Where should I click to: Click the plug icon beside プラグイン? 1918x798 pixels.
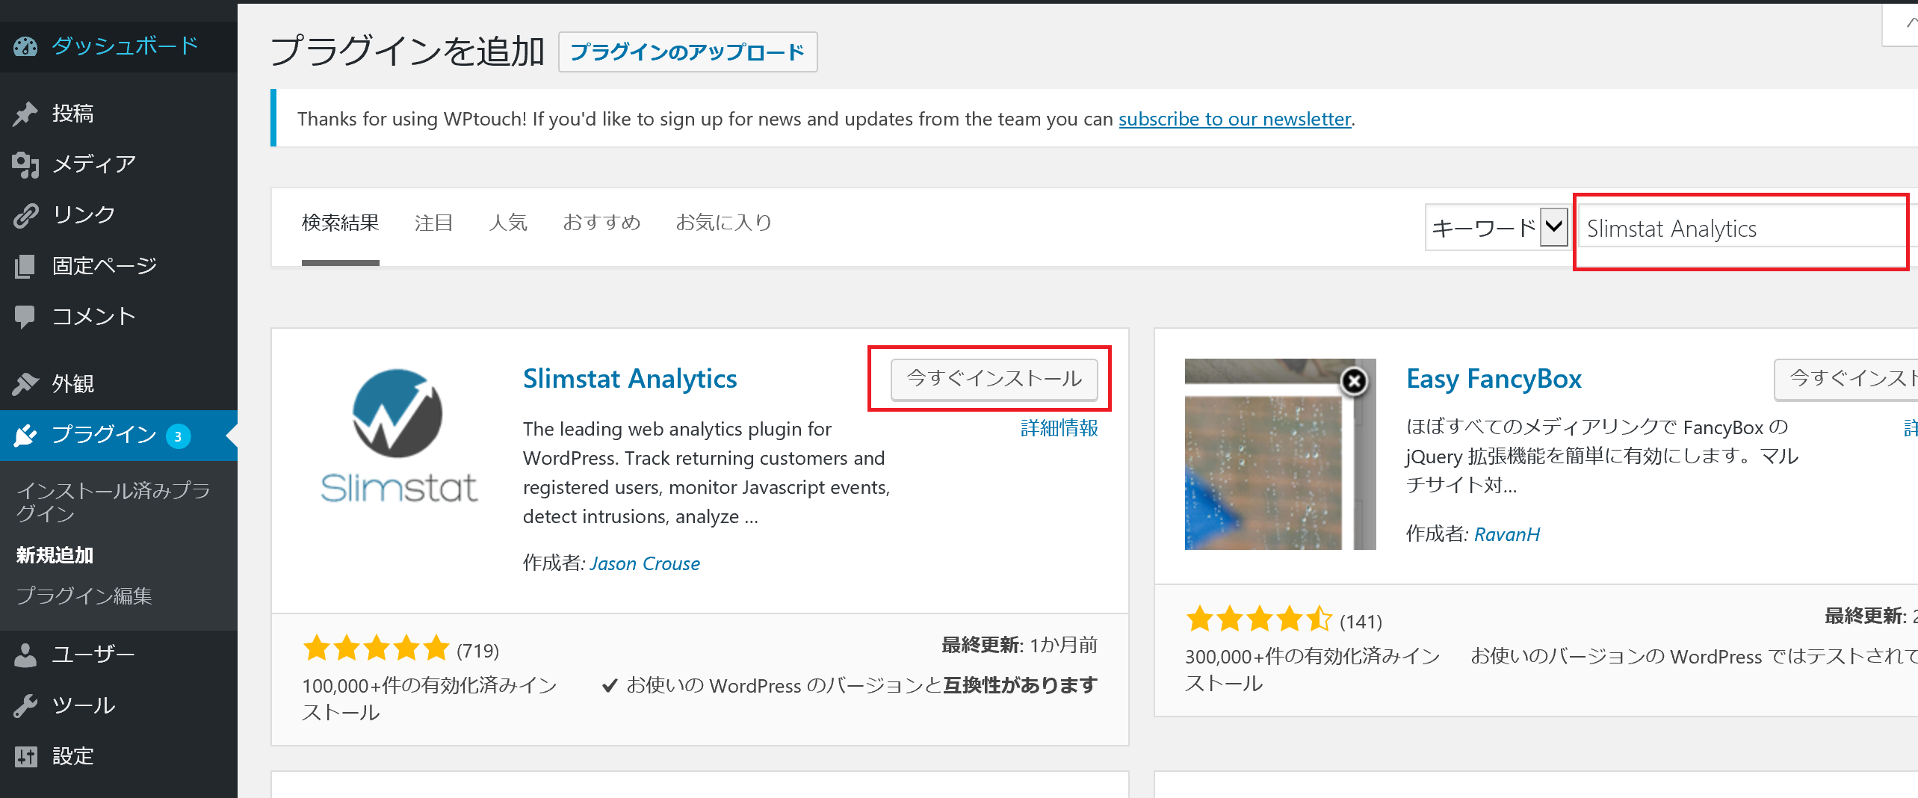(25, 435)
